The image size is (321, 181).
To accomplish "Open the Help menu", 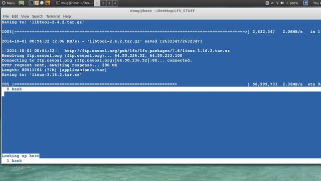I will pos(67,16).
